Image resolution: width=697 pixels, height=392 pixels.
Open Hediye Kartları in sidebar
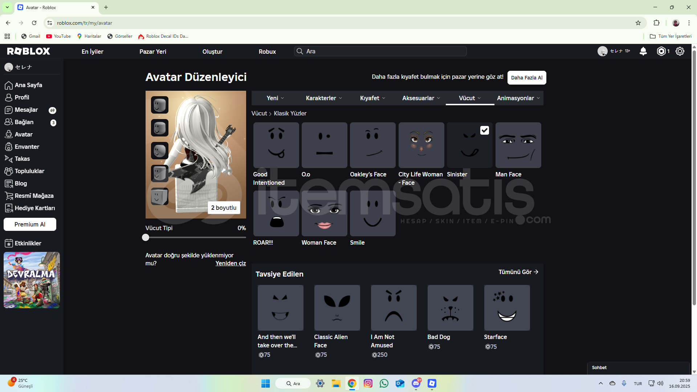[x=35, y=208]
